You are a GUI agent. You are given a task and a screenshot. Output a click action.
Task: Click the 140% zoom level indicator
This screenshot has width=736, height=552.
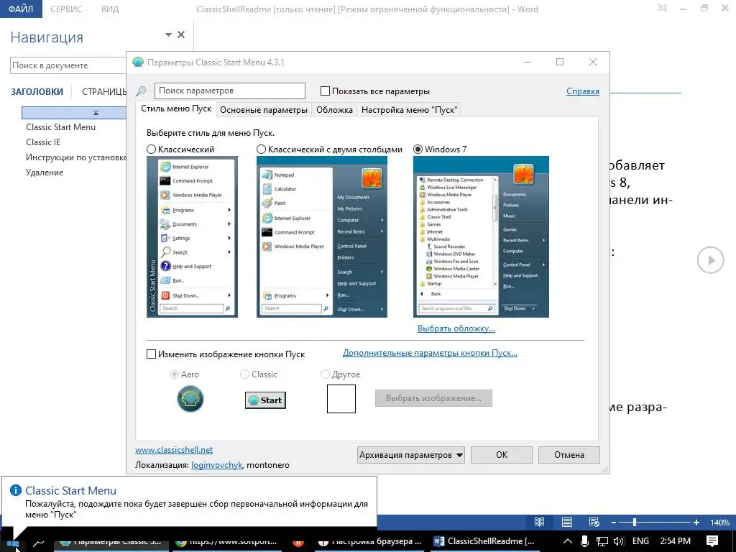[719, 523]
